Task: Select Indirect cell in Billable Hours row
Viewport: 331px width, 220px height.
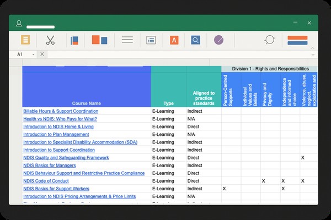Action: click(x=204, y=111)
